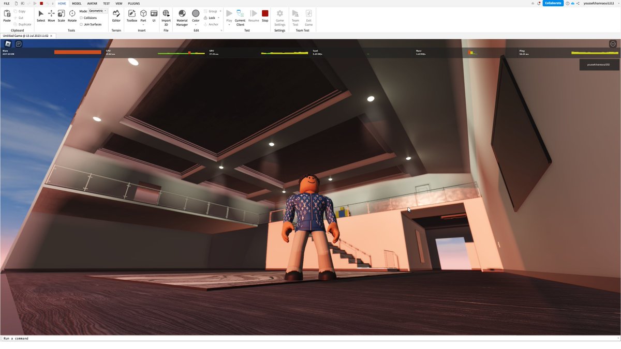This screenshot has width=621, height=349.
Task: Click the Cut button
Action: click(19, 18)
